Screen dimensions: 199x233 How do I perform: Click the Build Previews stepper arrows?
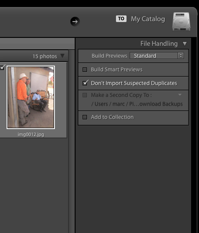pos(181,56)
